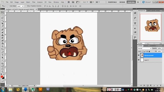
Task: Toggle lock position
Action: click(147, 51)
